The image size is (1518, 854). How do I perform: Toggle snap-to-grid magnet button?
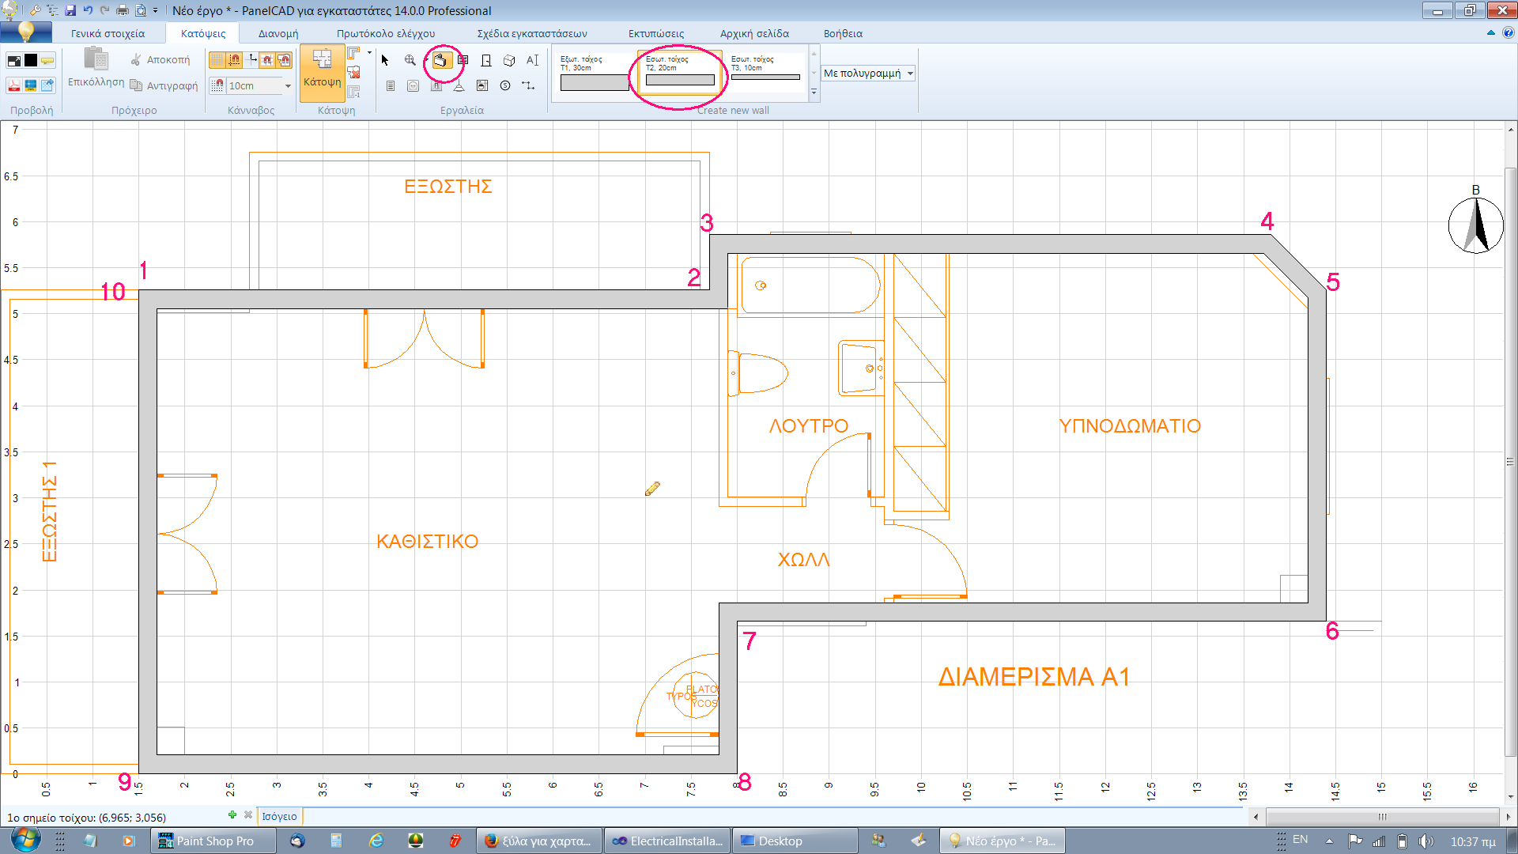[x=234, y=60]
